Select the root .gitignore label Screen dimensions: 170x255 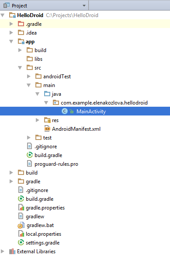37,190
